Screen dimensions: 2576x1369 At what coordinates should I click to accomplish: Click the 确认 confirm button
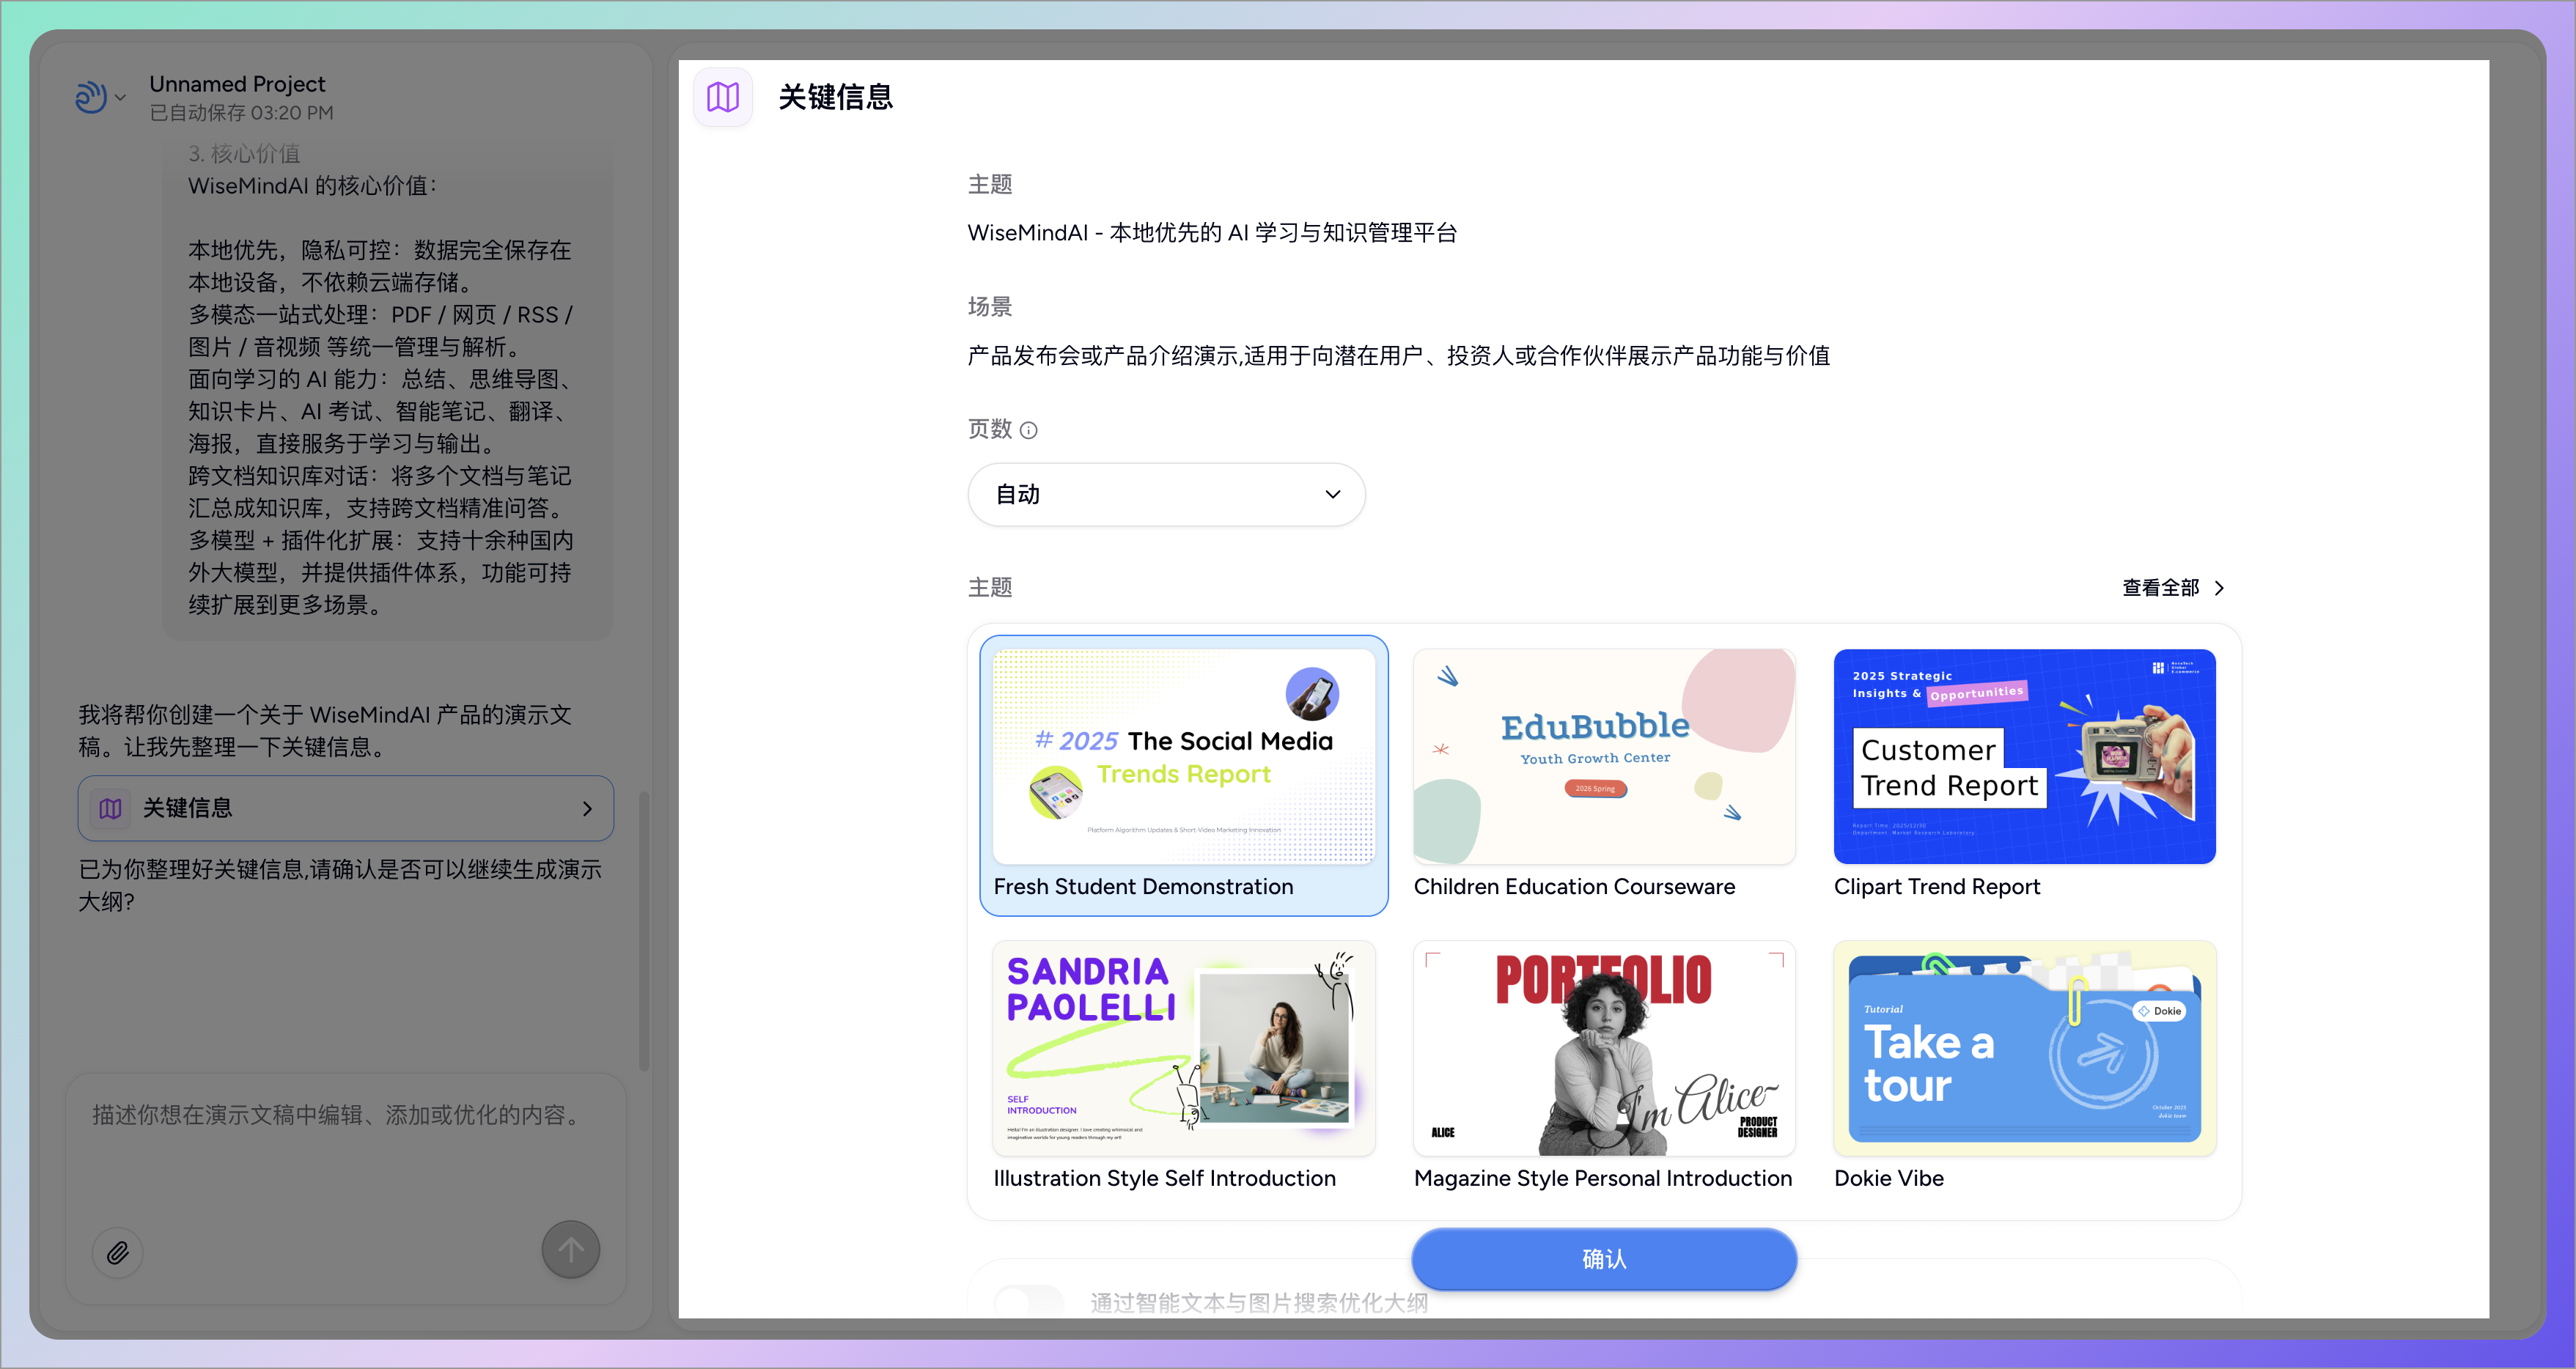(1603, 1258)
